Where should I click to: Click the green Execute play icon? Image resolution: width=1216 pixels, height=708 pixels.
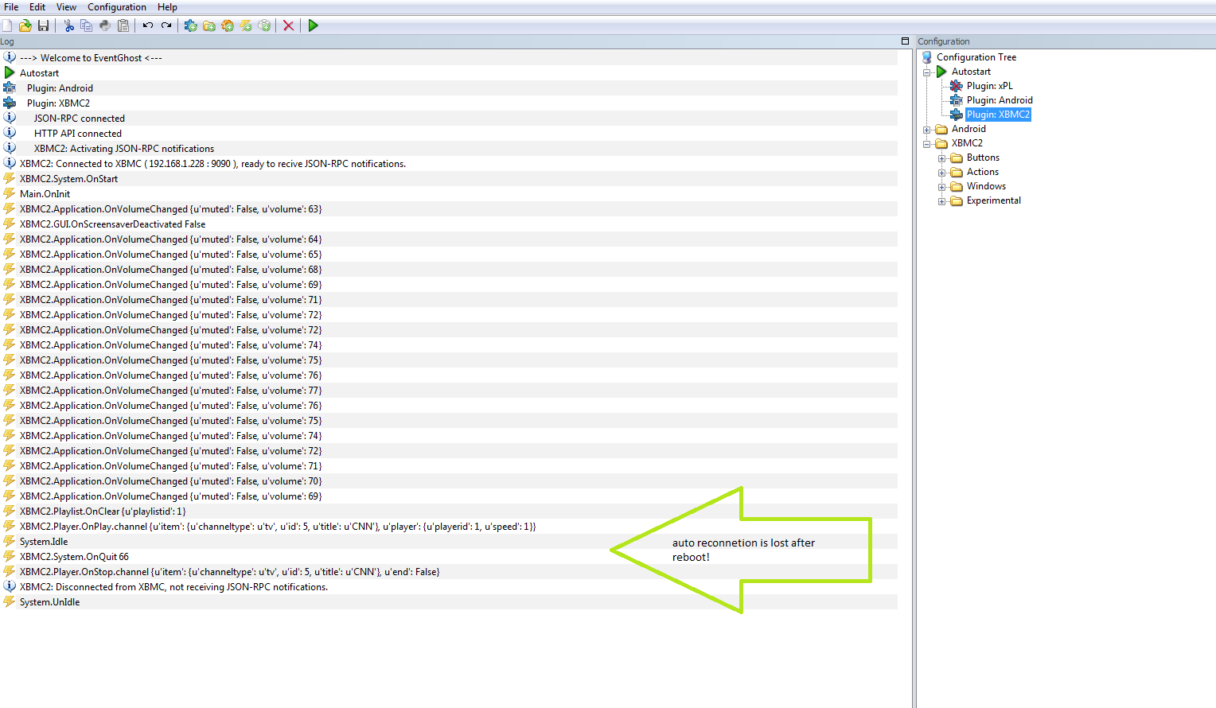click(313, 25)
